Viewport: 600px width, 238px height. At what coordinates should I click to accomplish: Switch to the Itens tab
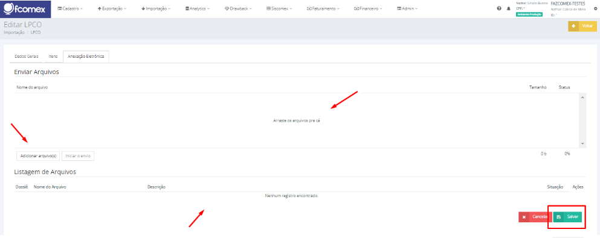[x=53, y=57]
